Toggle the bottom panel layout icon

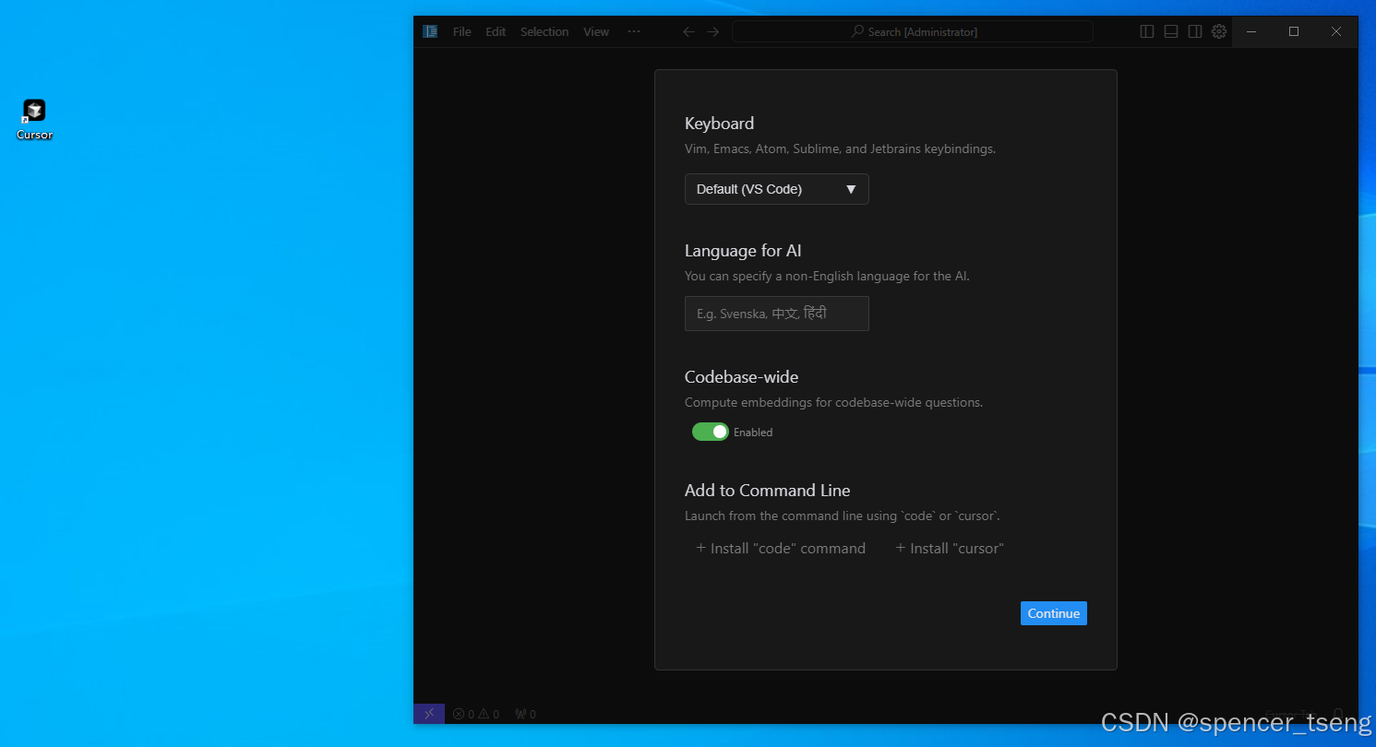(1171, 31)
